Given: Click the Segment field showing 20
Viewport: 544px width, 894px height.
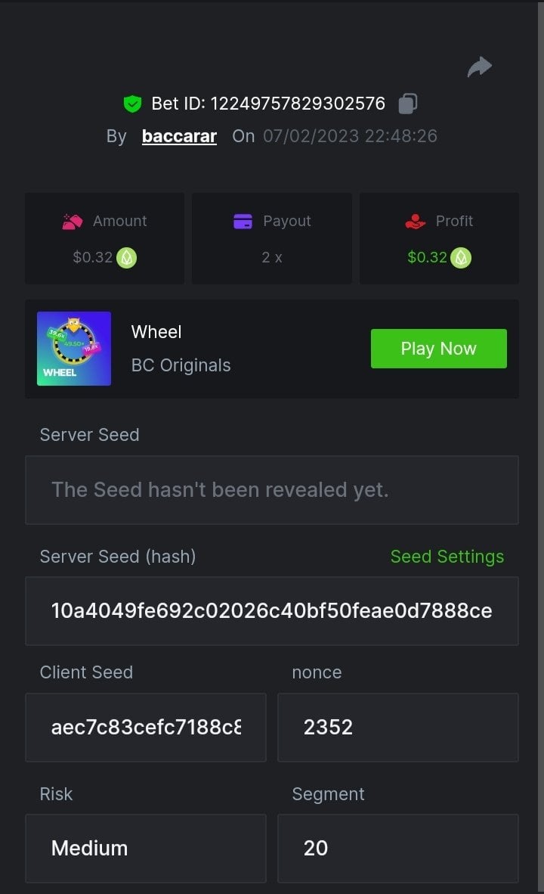Looking at the screenshot, I should tap(397, 849).
